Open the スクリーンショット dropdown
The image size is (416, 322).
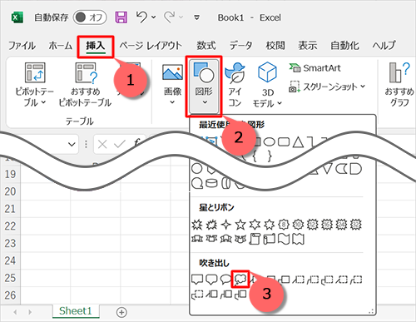(327, 87)
